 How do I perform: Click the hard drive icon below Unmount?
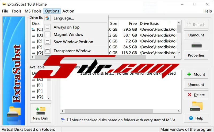coord(197,45)
